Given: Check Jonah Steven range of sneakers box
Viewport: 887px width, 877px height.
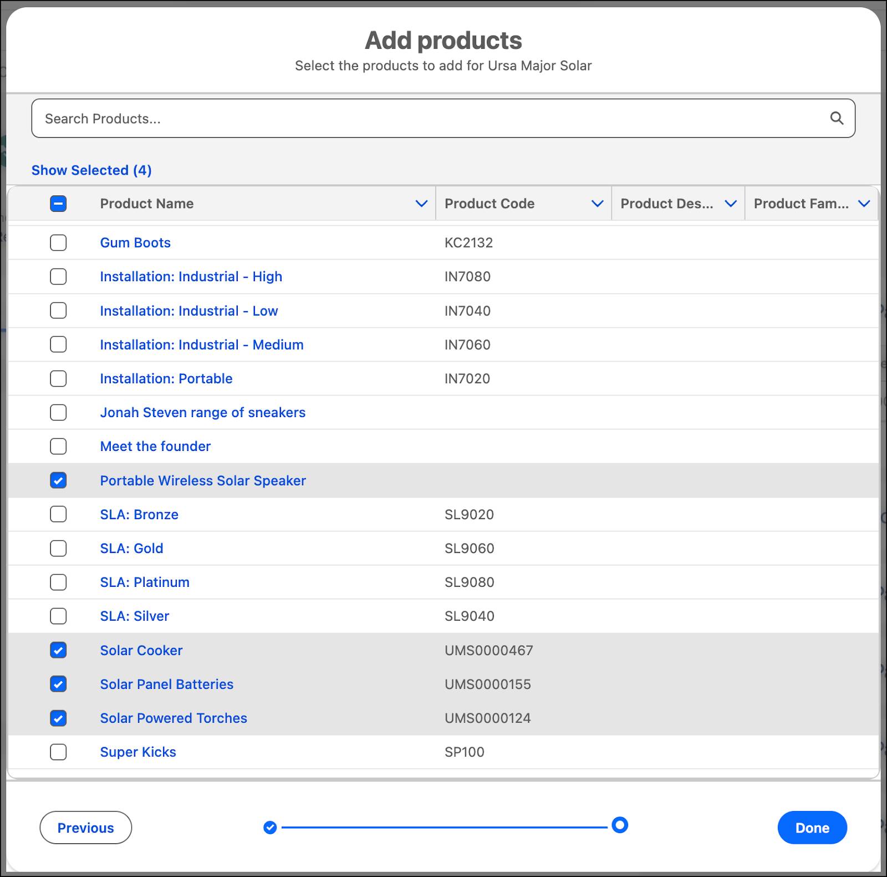Looking at the screenshot, I should 58,412.
